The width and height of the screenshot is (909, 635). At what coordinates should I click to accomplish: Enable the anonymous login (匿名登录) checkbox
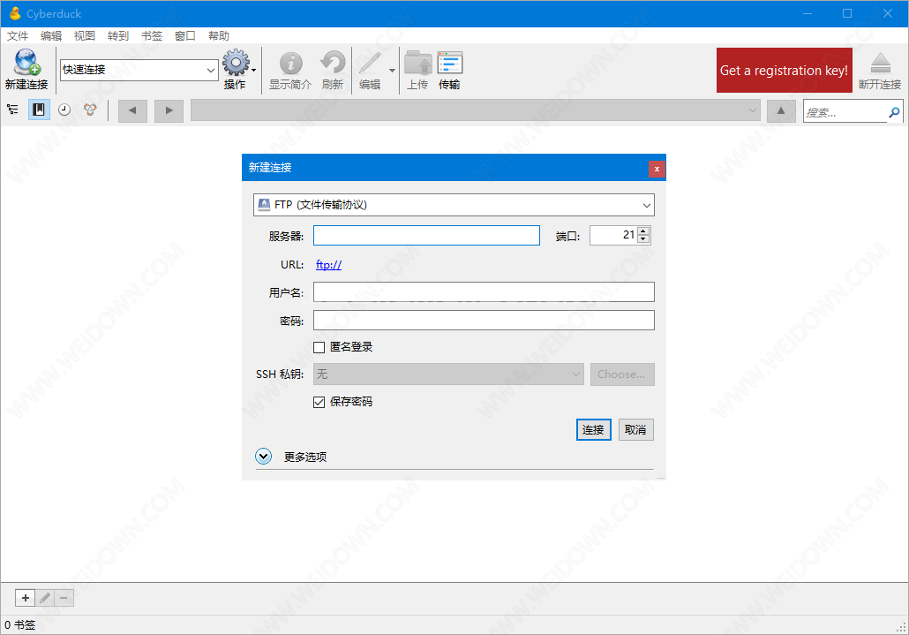[319, 347]
